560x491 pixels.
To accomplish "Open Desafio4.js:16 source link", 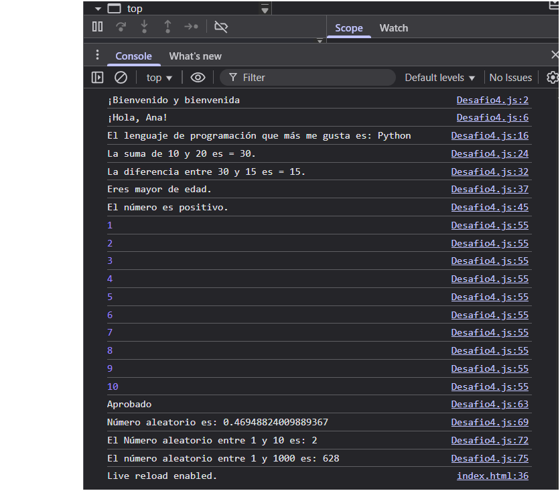I will point(490,136).
